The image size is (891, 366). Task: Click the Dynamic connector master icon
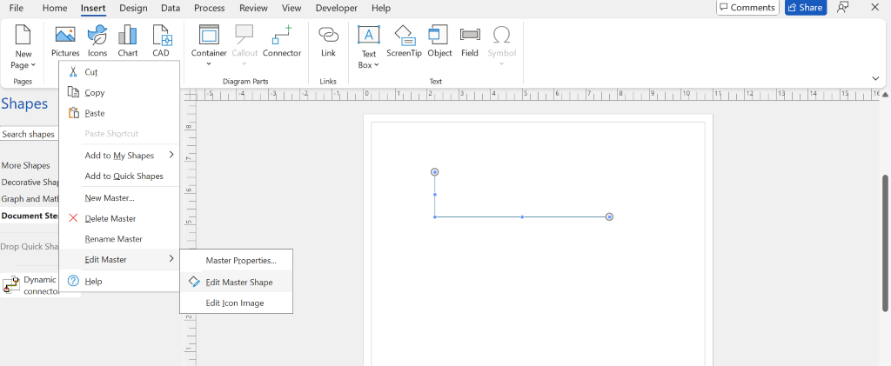point(11,284)
